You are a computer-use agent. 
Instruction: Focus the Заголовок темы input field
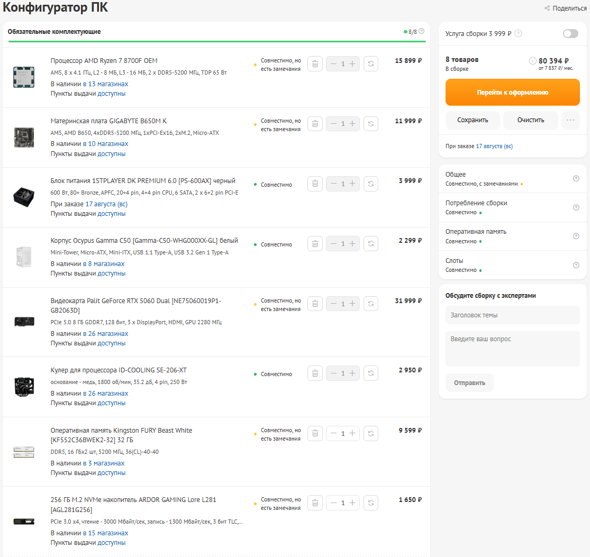click(513, 315)
